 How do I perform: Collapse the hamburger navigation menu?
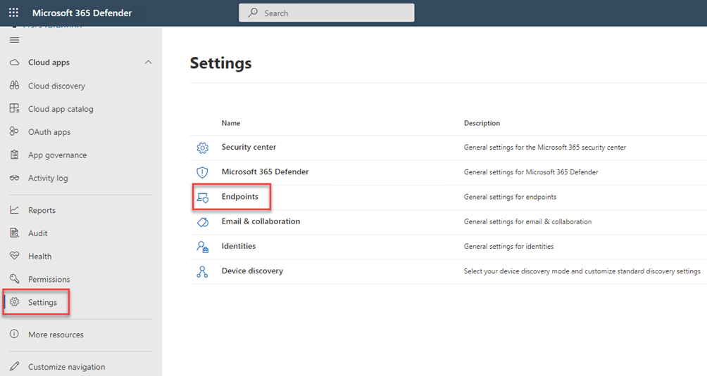click(14, 40)
